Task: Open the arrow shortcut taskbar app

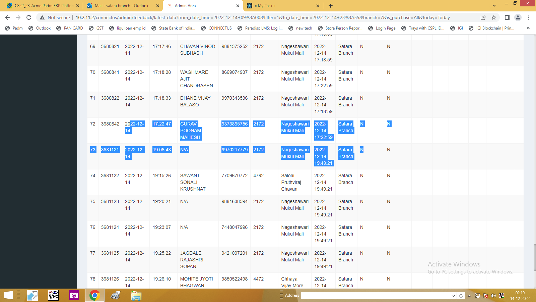Action: pyautogui.click(x=32, y=295)
